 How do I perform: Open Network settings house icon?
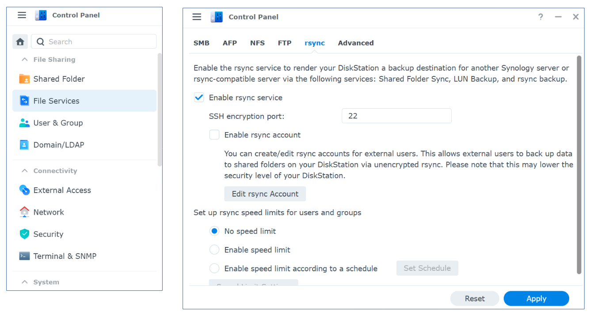24,212
